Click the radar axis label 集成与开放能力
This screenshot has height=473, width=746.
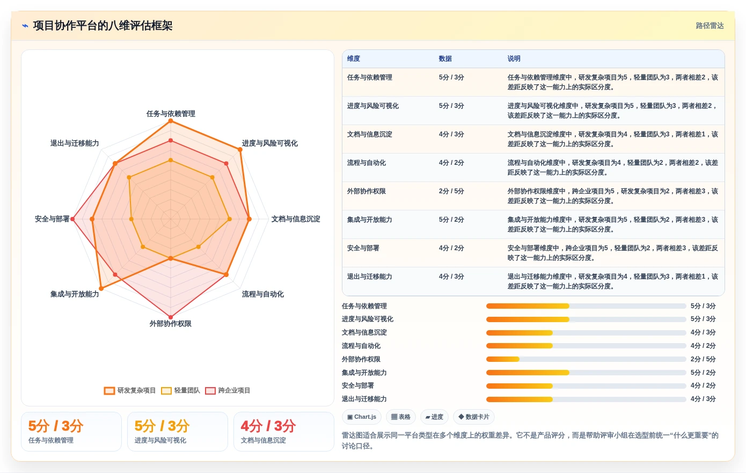(x=75, y=294)
